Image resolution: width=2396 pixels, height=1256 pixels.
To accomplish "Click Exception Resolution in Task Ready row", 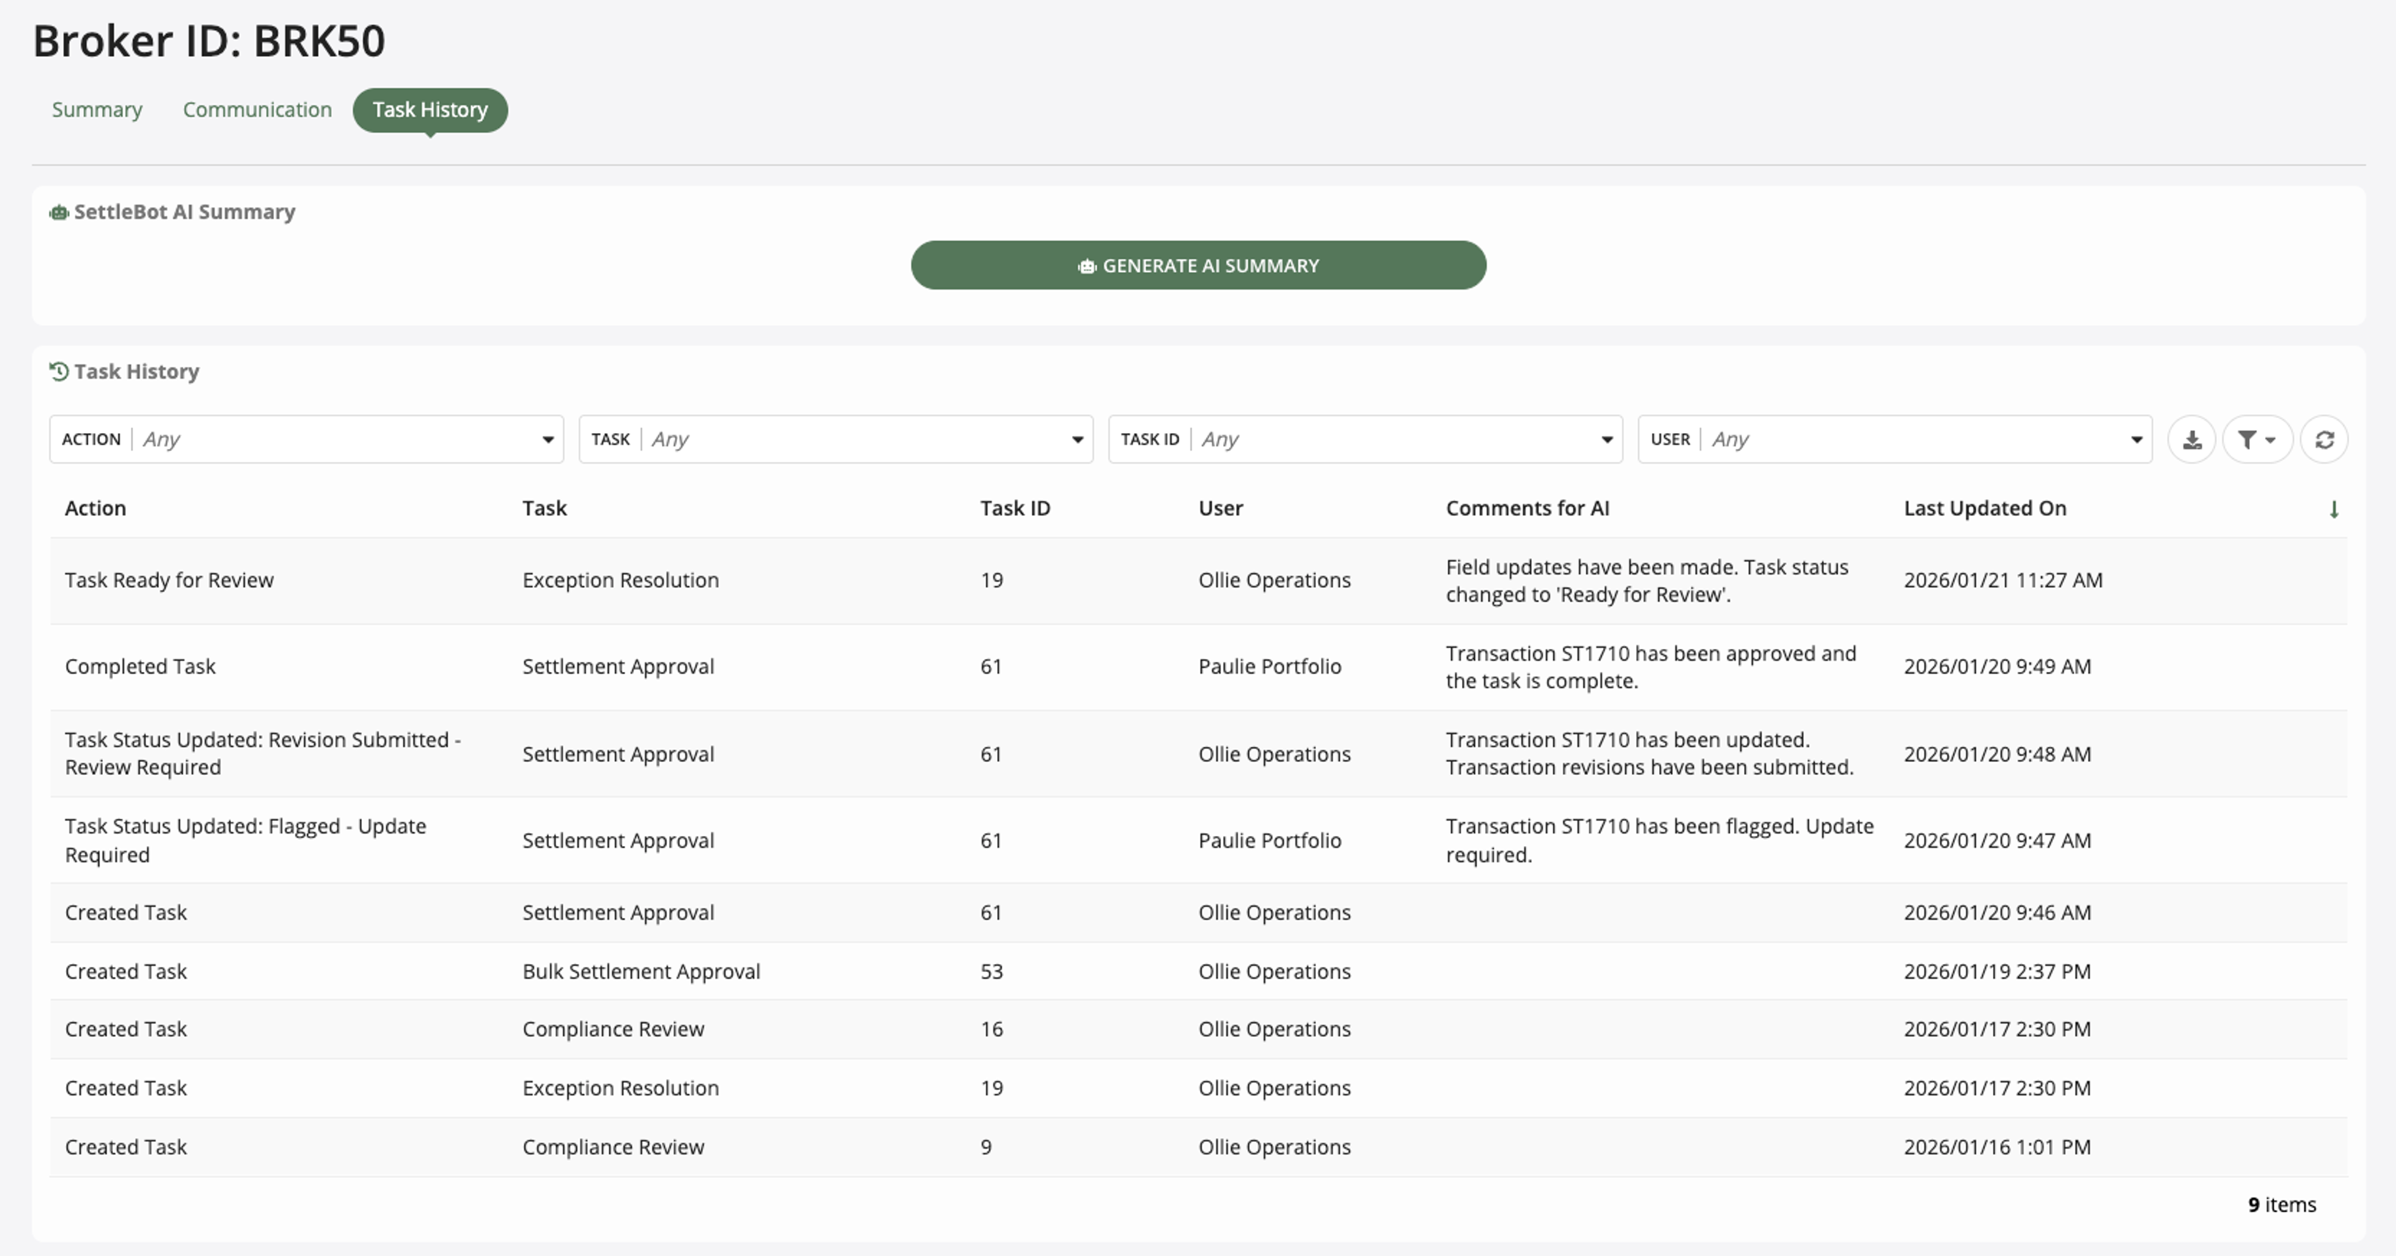I will pyautogui.click(x=620, y=580).
